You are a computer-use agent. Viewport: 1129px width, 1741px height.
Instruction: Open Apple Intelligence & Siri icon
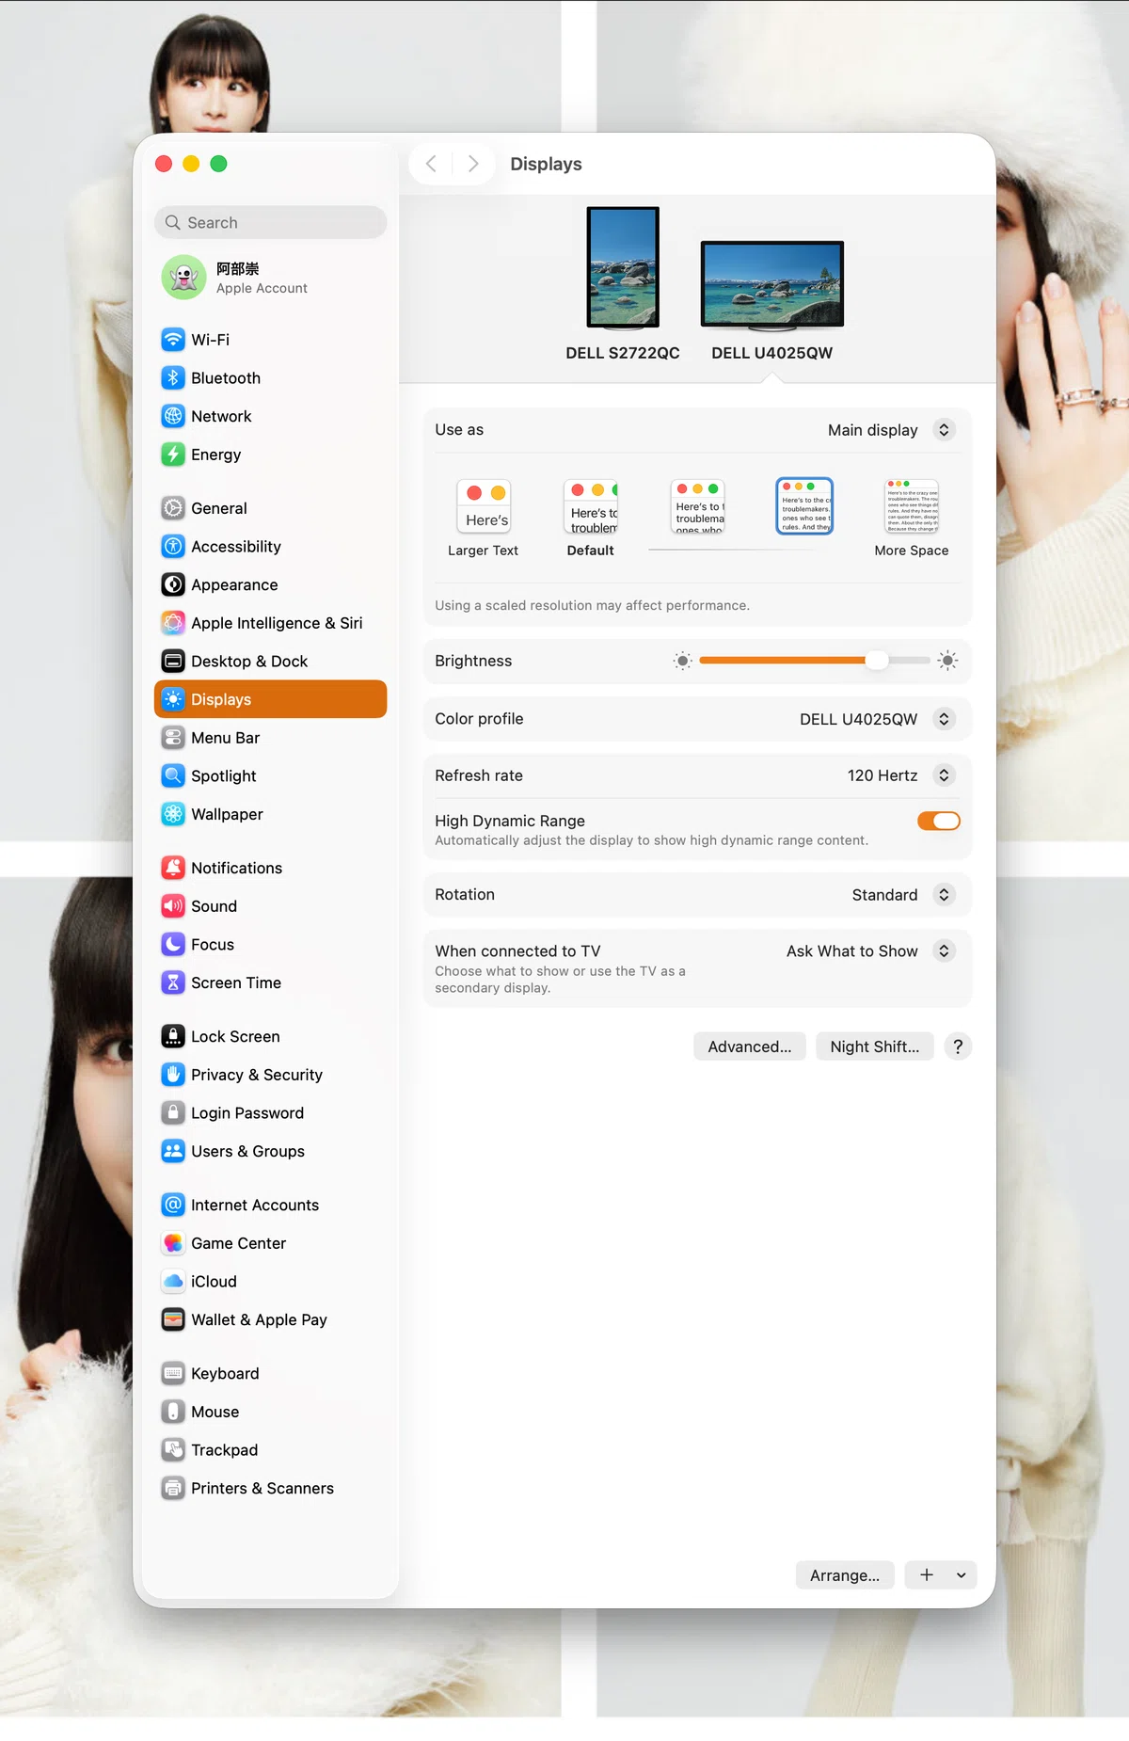pyautogui.click(x=173, y=623)
